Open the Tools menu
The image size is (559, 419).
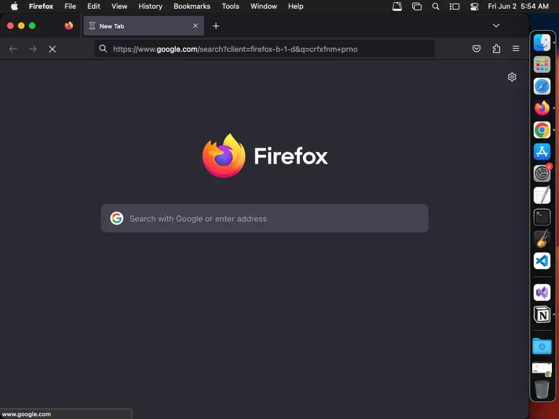pyautogui.click(x=230, y=7)
